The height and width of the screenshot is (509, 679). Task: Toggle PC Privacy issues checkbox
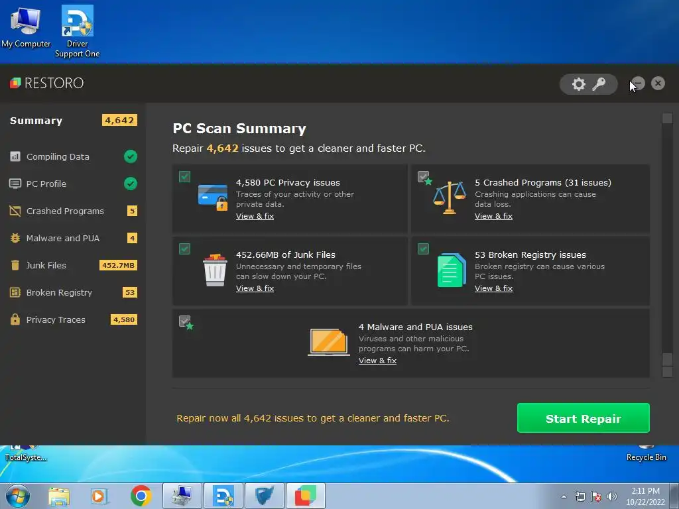184,176
